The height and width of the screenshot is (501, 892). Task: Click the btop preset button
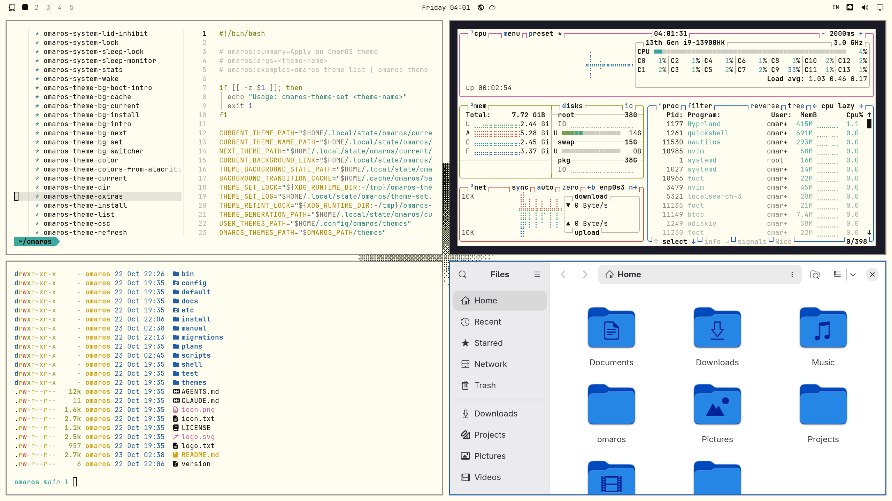pyautogui.click(x=545, y=33)
